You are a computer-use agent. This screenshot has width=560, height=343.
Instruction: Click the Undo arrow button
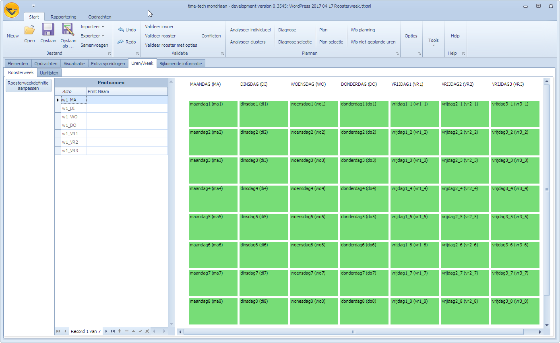pos(127,30)
